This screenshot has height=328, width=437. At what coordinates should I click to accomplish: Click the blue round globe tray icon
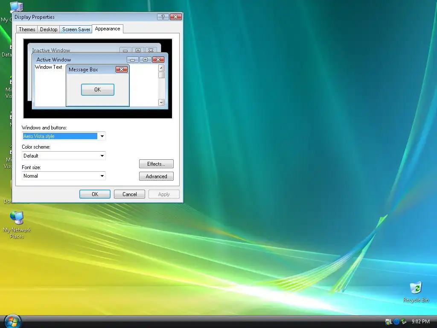[396, 322]
